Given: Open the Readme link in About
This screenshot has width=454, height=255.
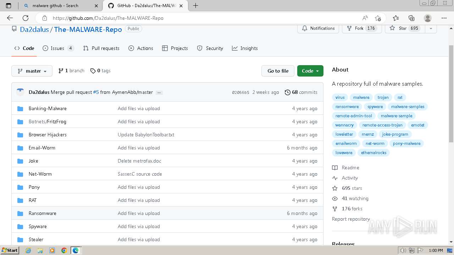Looking at the screenshot, I should click(346, 168).
